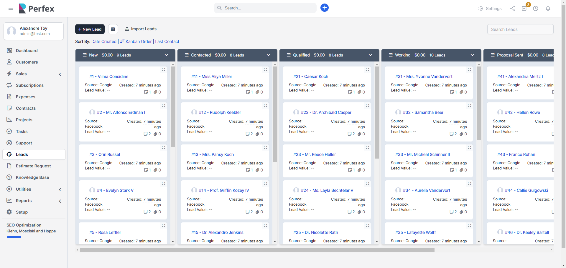Open the notifications bell icon
Image resolution: width=566 pixels, height=268 pixels.
[x=548, y=9]
